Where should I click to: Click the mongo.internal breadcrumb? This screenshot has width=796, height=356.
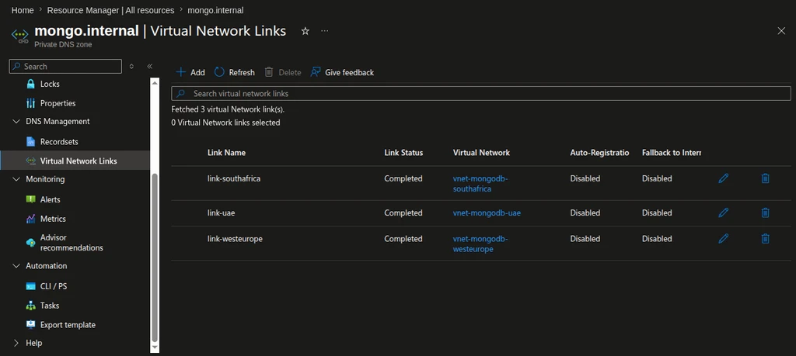point(216,10)
